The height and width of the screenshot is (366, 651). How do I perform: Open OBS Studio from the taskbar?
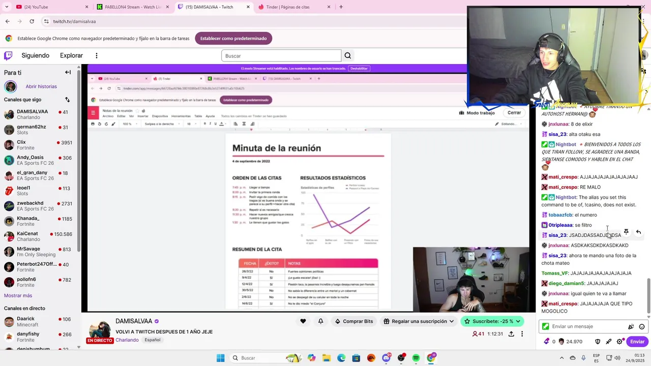401,358
